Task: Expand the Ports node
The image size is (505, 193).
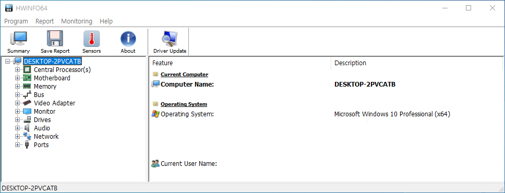Action: pos(17,144)
